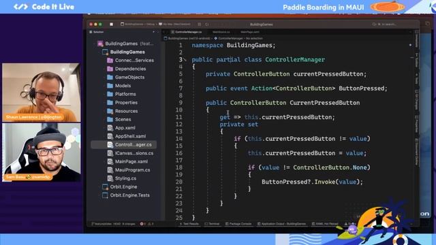The height and width of the screenshot is (245, 436).
Task: Click the BuildingGames (net7.0-android) breadcrumb
Action: click(x=187, y=38)
